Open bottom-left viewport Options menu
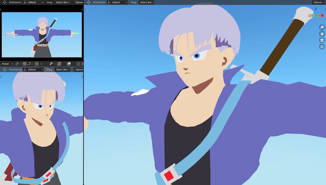Viewport: 326px width, 185px height. tap(79, 69)
